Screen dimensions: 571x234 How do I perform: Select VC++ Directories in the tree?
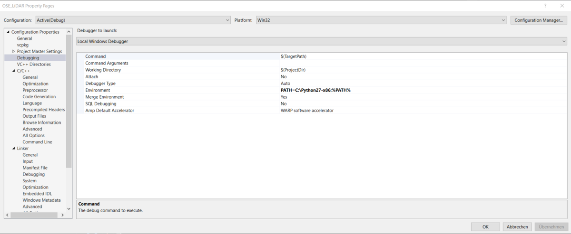tap(34, 64)
